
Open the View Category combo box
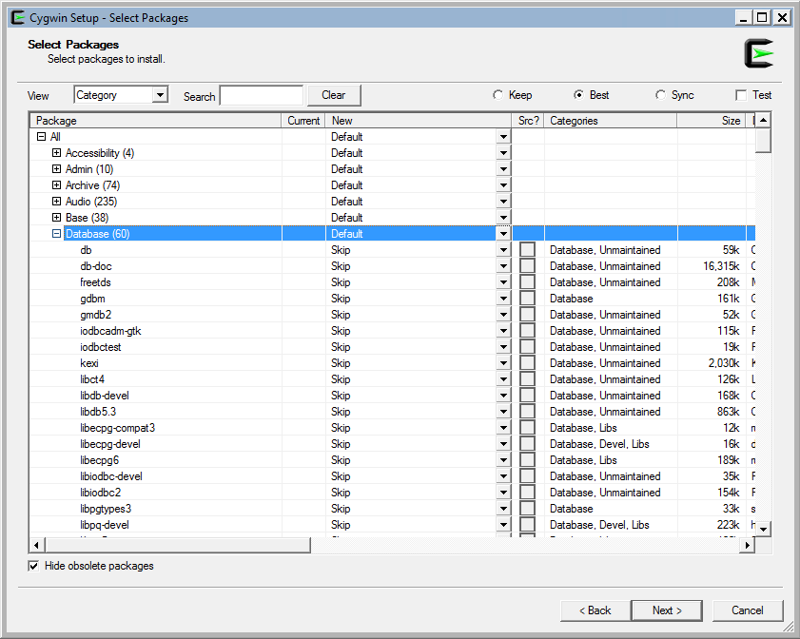121,95
